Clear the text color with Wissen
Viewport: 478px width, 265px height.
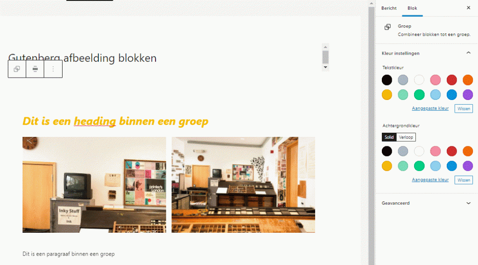click(464, 108)
